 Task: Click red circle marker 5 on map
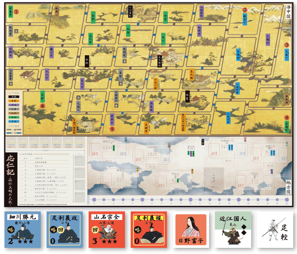pos(112,129)
